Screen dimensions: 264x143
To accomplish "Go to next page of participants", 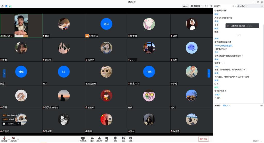I will (209, 73).
